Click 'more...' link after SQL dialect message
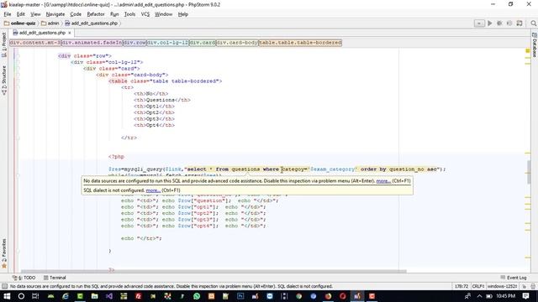 [153, 190]
